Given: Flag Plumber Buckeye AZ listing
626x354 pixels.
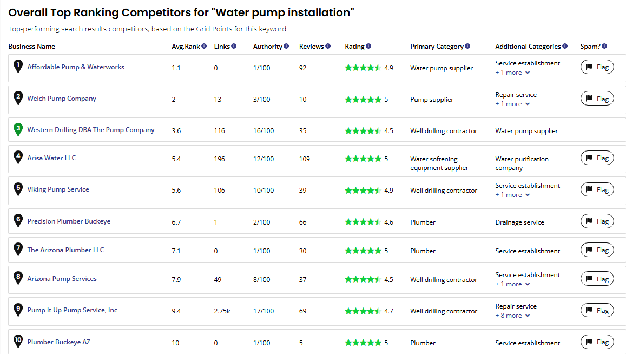Looking at the screenshot, I should [x=597, y=342].
